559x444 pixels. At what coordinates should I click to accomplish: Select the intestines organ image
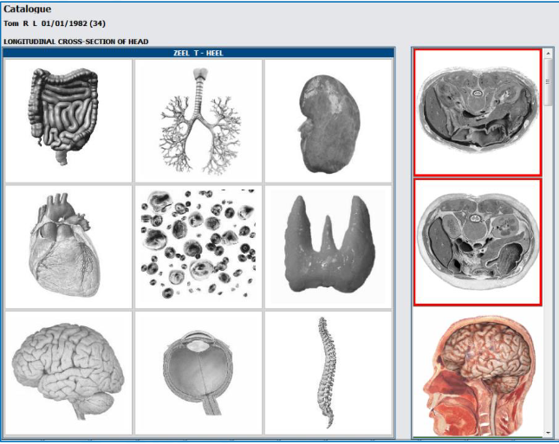[68, 121]
